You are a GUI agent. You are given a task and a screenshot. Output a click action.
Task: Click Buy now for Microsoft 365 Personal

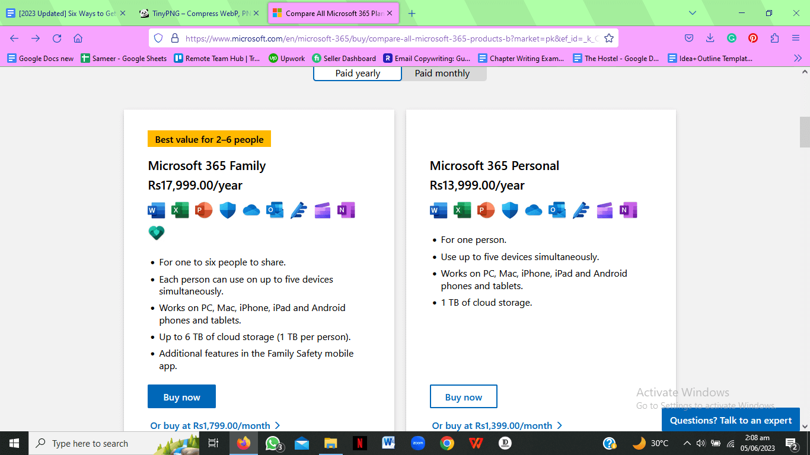point(464,397)
